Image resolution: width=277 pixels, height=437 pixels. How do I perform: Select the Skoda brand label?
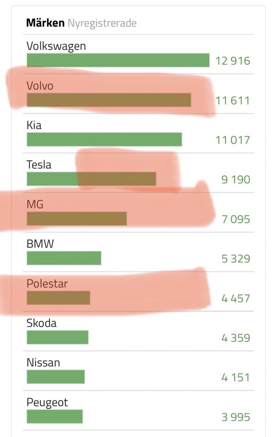click(x=41, y=323)
